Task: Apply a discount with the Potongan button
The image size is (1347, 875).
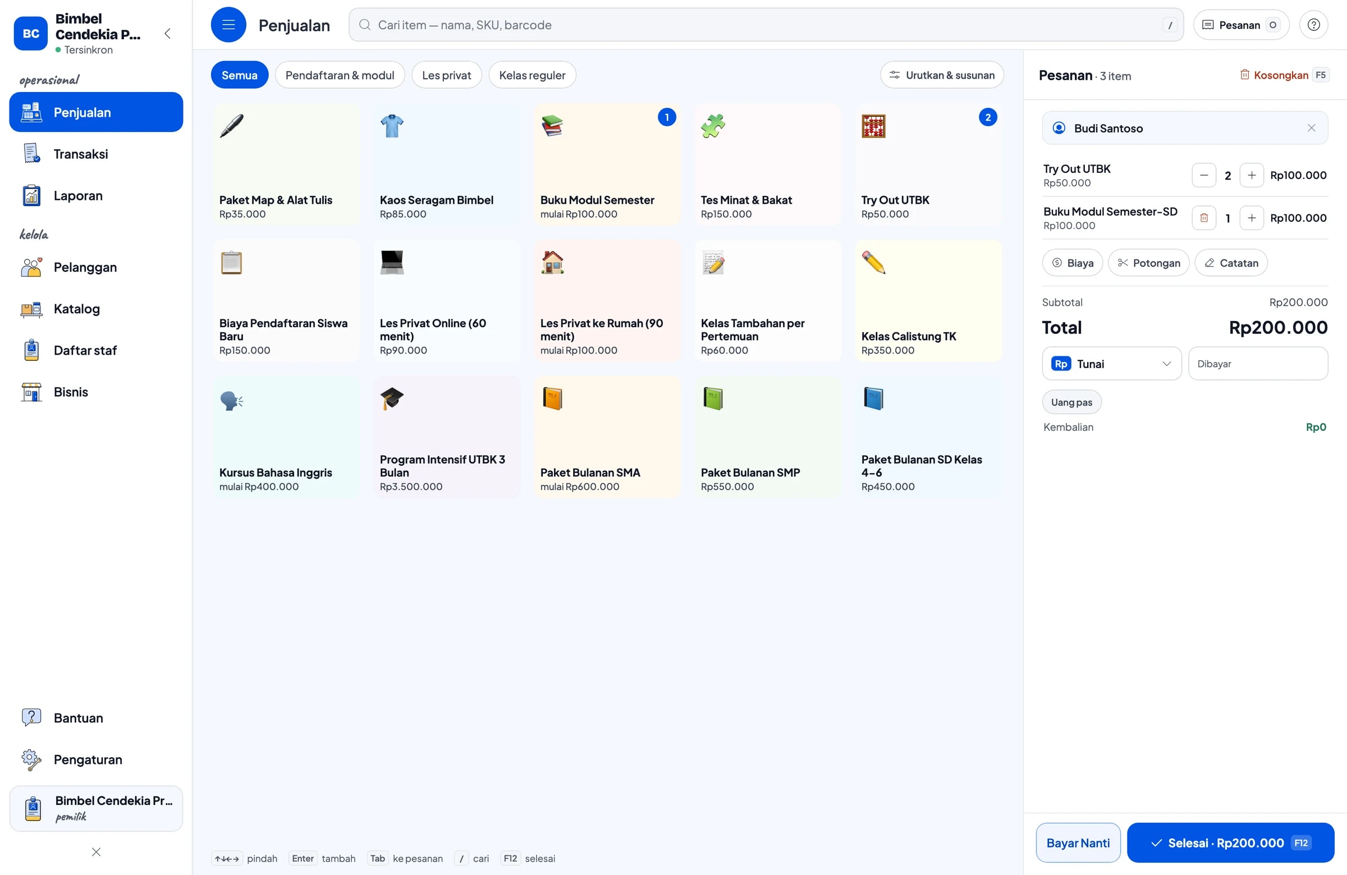Action: (1148, 263)
